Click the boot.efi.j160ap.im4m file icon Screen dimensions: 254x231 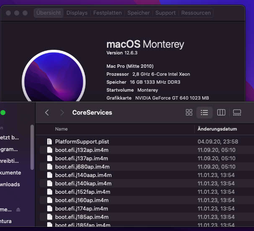pos(50,200)
